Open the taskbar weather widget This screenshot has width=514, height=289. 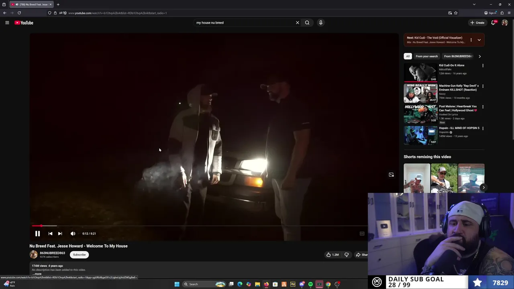point(10,284)
